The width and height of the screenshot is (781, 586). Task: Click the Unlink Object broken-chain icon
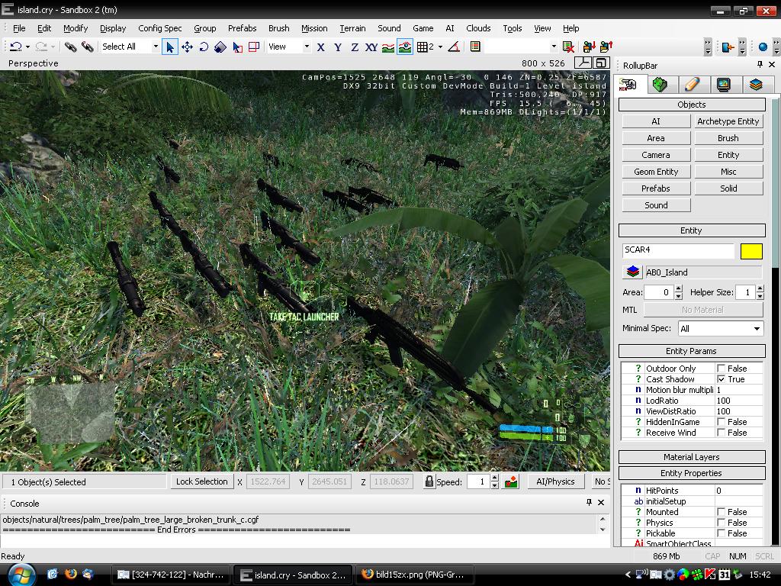(87, 47)
